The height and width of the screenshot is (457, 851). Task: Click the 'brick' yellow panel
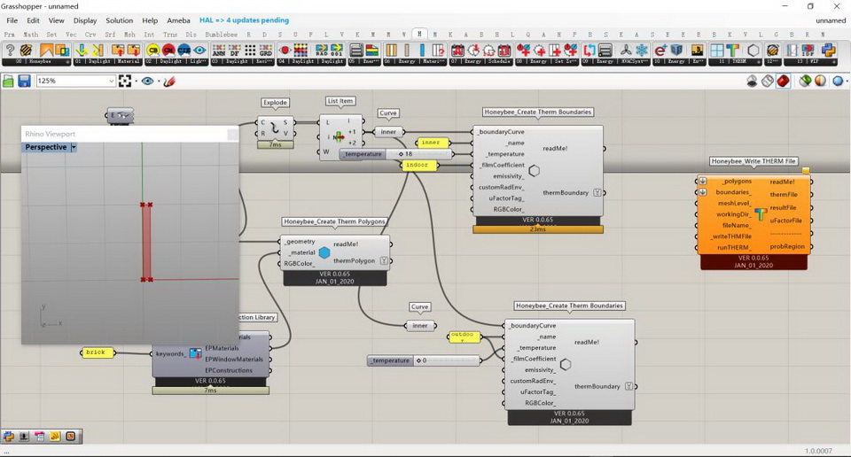pos(96,352)
